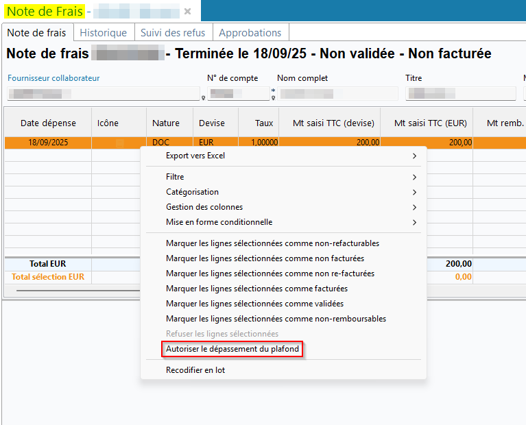Open Gestion des colonnes submenu
Screen dimensions: 526x425
[x=204, y=207]
